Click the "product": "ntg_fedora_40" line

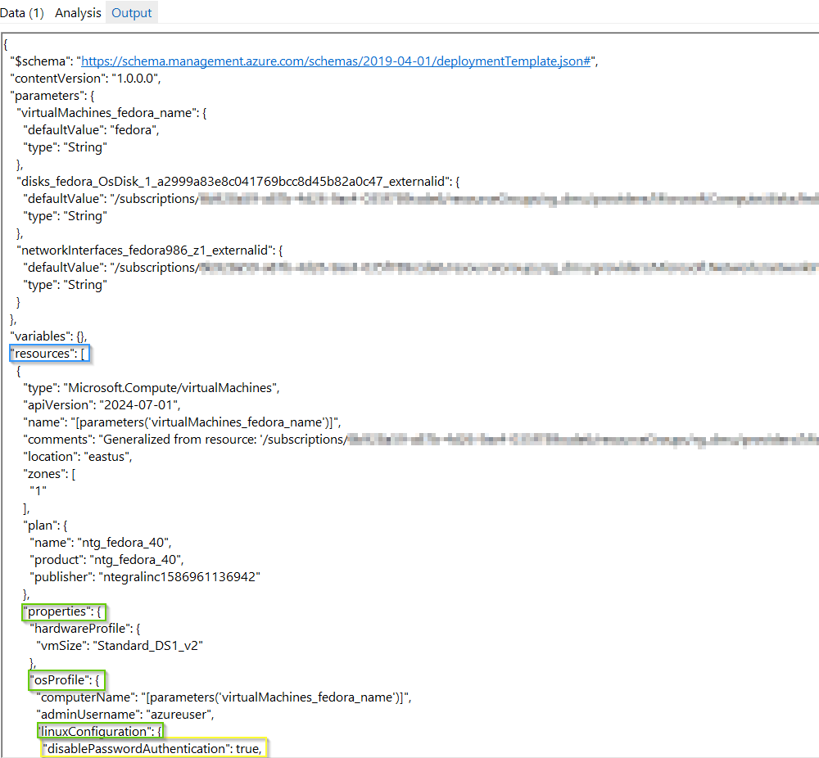107,560
